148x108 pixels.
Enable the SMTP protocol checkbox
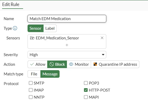pos(31,83)
